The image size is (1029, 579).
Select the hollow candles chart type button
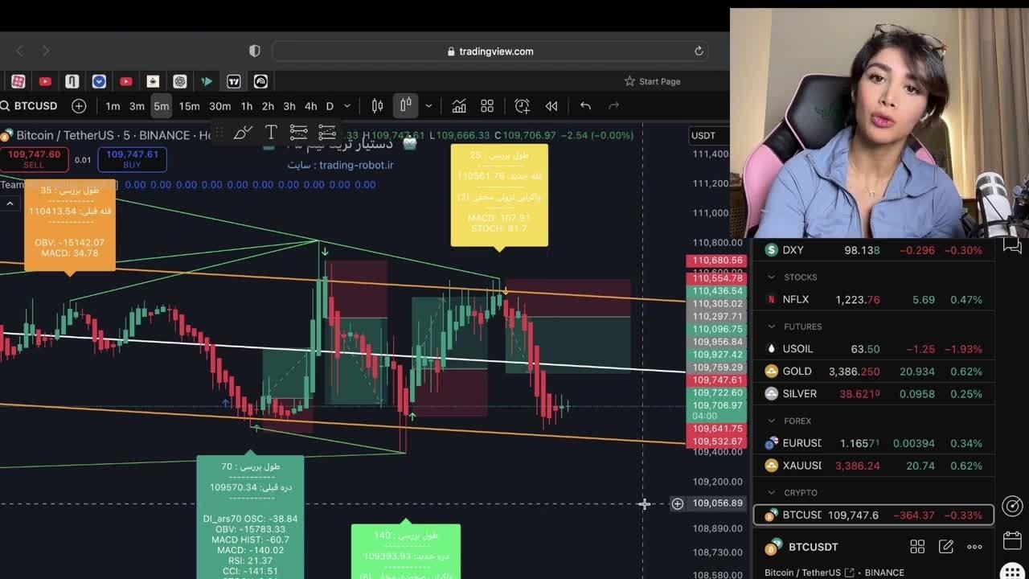coord(406,106)
